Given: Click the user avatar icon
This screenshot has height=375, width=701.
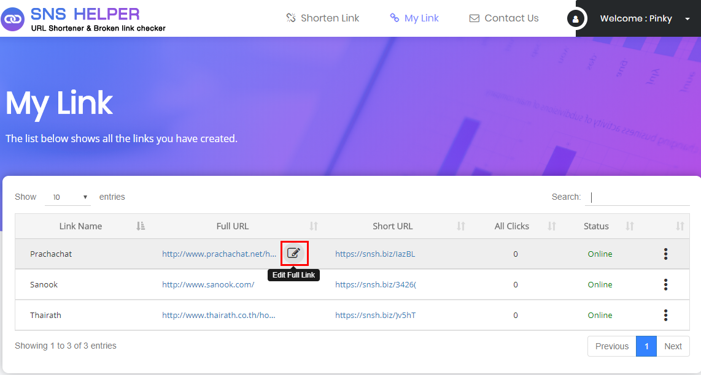Looking at the screenshot, I should 575,19.
